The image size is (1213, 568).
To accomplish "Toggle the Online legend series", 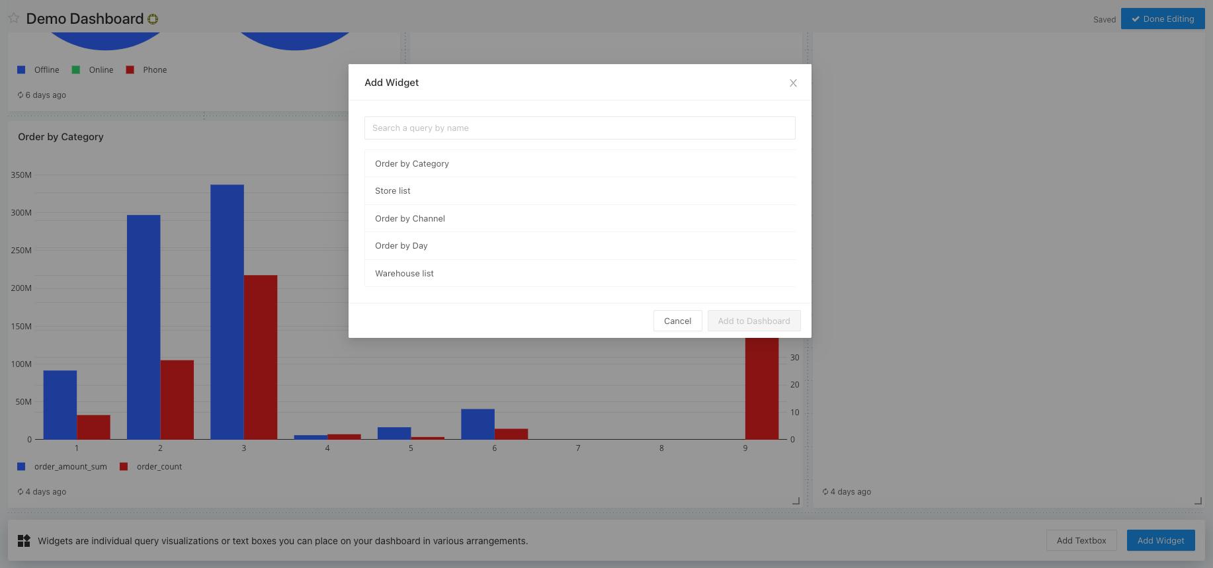I will click(x=93, y=70).
